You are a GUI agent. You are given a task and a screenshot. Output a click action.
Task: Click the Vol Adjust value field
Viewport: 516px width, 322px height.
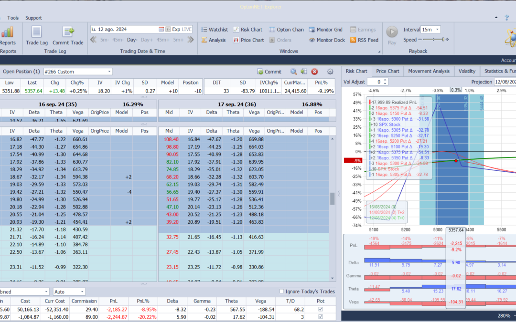[375, 82]
